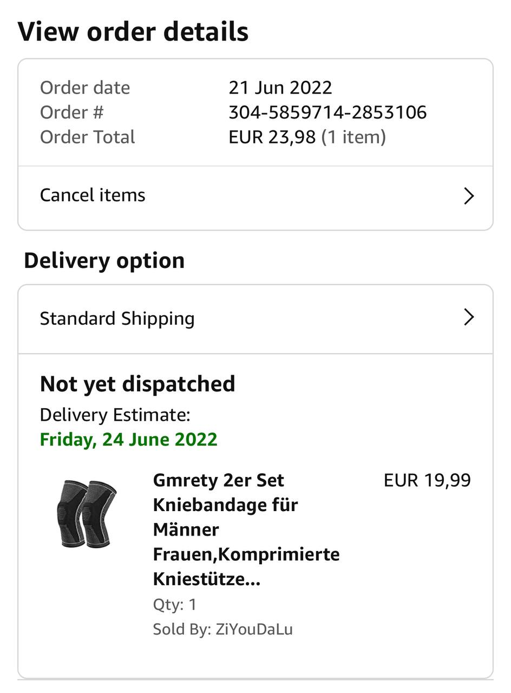Click the order total EUR 23,98
The height and width of the screenshot is (693, 511).
[272, 137]
